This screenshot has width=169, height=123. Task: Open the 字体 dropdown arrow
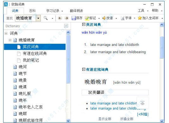click(x=135, y=18)
